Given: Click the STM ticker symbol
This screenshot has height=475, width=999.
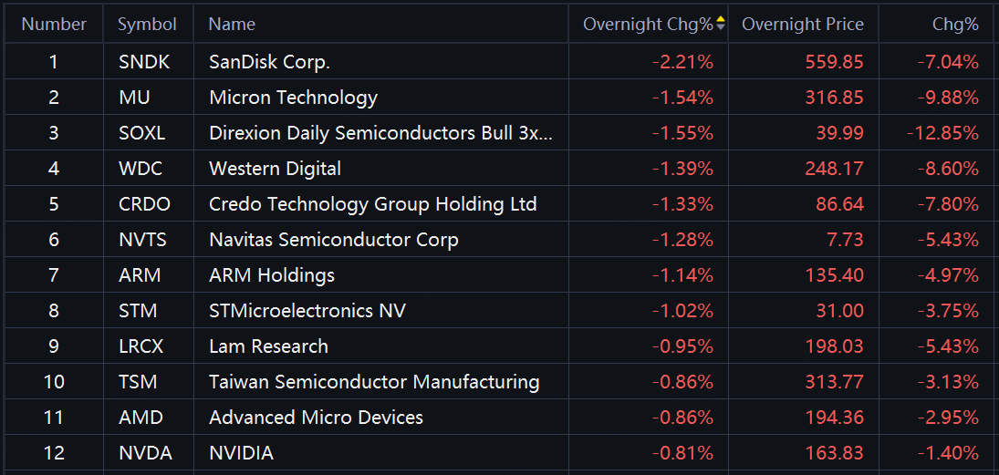Looking at the screenshot, I should click(138, 311).
